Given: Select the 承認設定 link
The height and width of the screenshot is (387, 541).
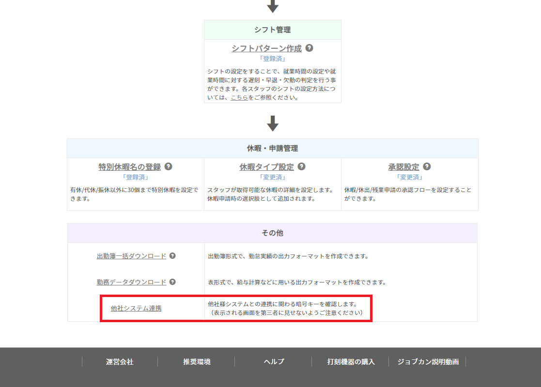Looking at the screenshot, I should pos(403,167).
